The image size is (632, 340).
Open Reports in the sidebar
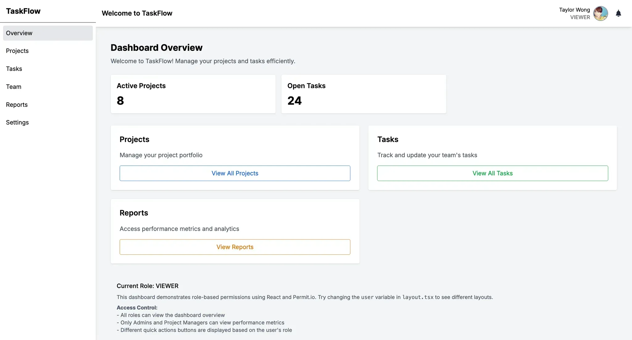17,105
